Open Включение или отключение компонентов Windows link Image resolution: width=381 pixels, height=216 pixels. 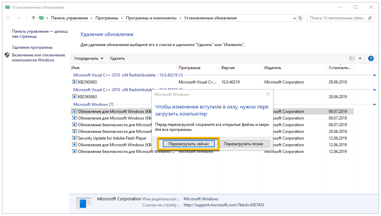point(39,57)
